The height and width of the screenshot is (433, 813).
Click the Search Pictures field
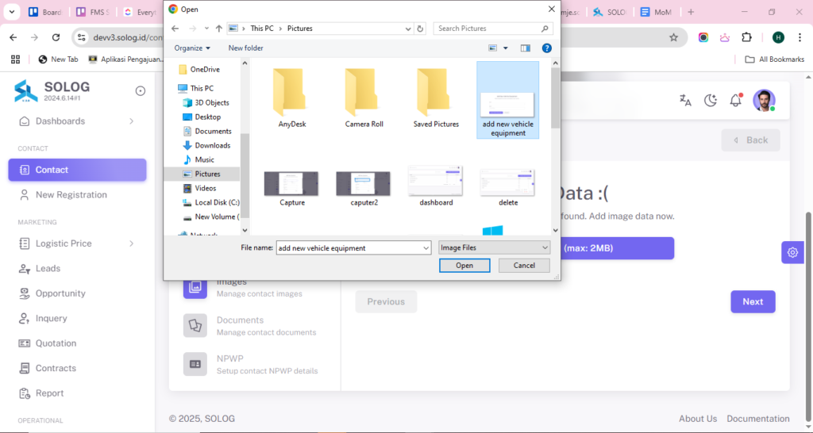(x=492, y=29)
